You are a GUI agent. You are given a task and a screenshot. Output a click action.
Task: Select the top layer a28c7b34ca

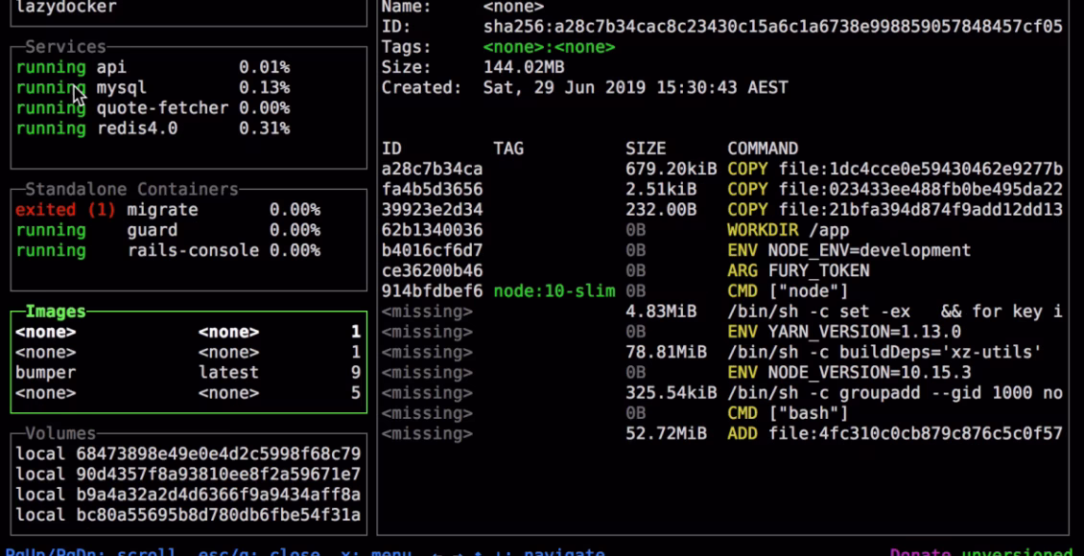[x=422, y=169]
